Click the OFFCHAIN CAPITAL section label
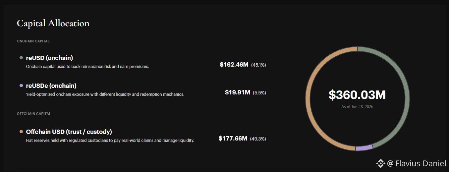 pos(34,114)
